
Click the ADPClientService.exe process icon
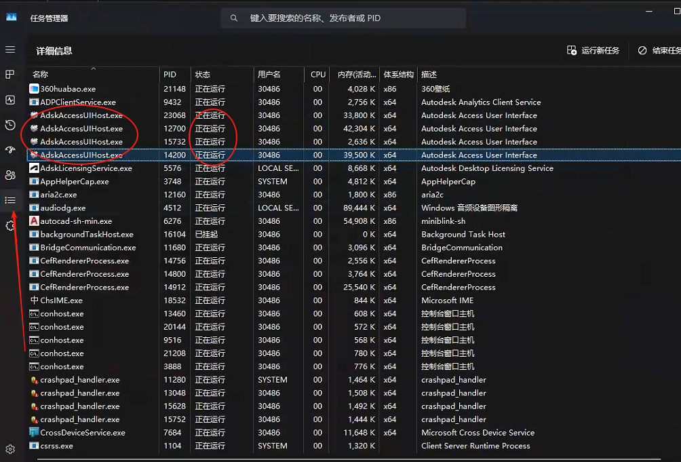click(34, 102)
